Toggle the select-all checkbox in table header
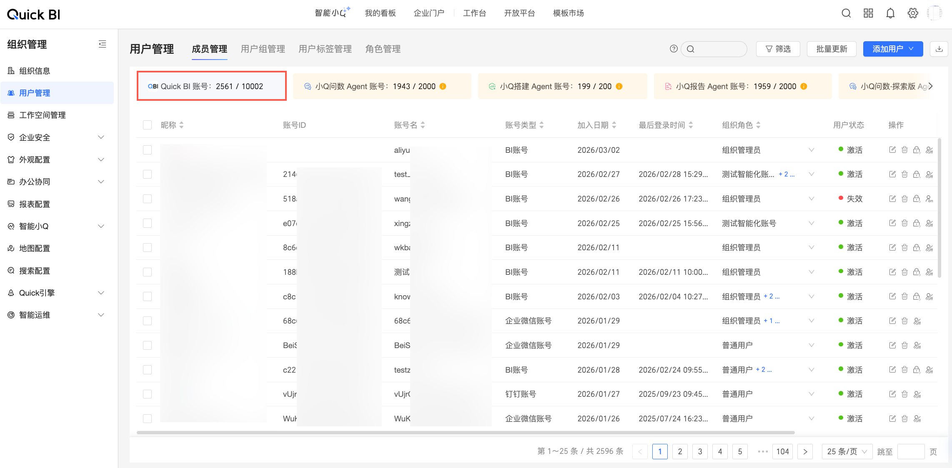The height and width of the screenshot is (468, 952). point(147,125)
